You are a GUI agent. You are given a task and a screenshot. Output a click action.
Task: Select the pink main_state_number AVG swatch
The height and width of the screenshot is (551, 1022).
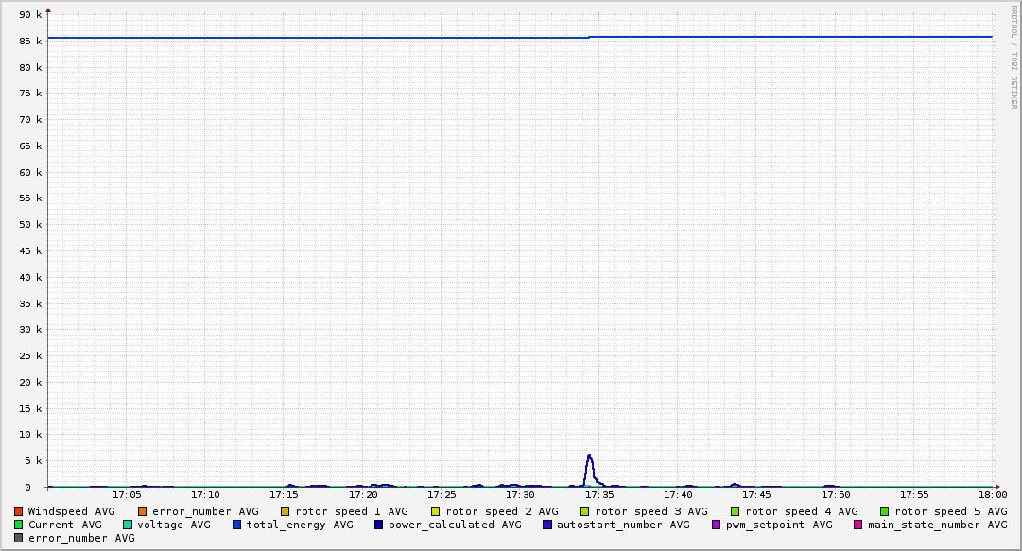tap(858, 525)
